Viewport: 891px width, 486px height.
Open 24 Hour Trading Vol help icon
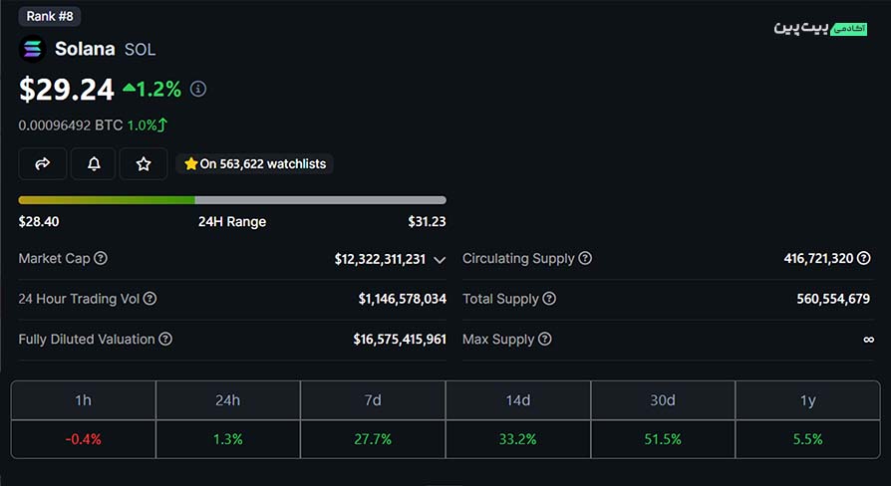pos(149,299)
